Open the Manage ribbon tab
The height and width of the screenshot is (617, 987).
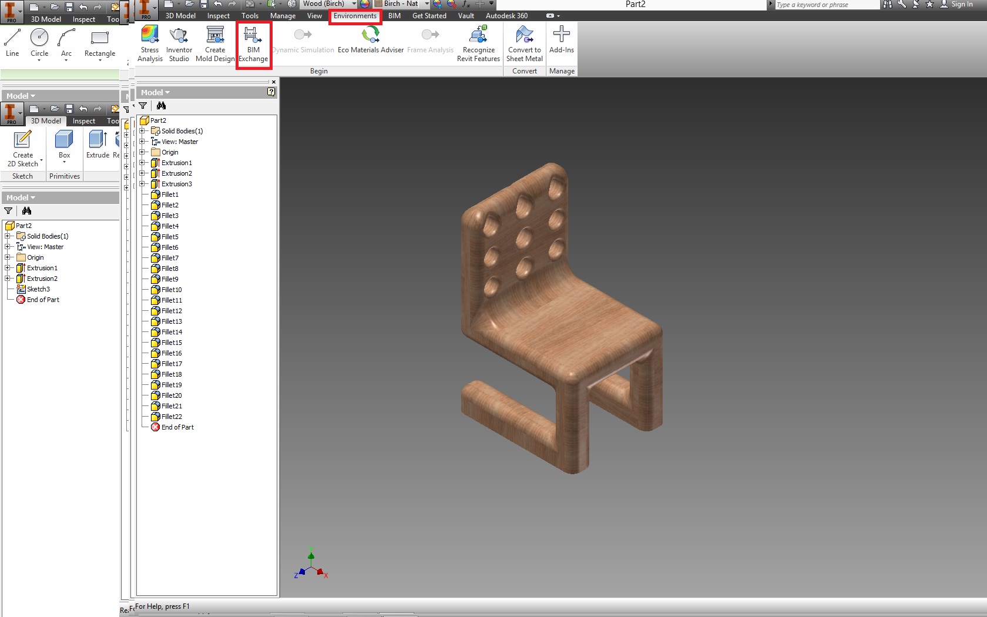[283, 16]
